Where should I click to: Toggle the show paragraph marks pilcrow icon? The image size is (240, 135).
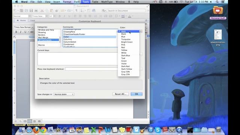[x=76, y=10]
